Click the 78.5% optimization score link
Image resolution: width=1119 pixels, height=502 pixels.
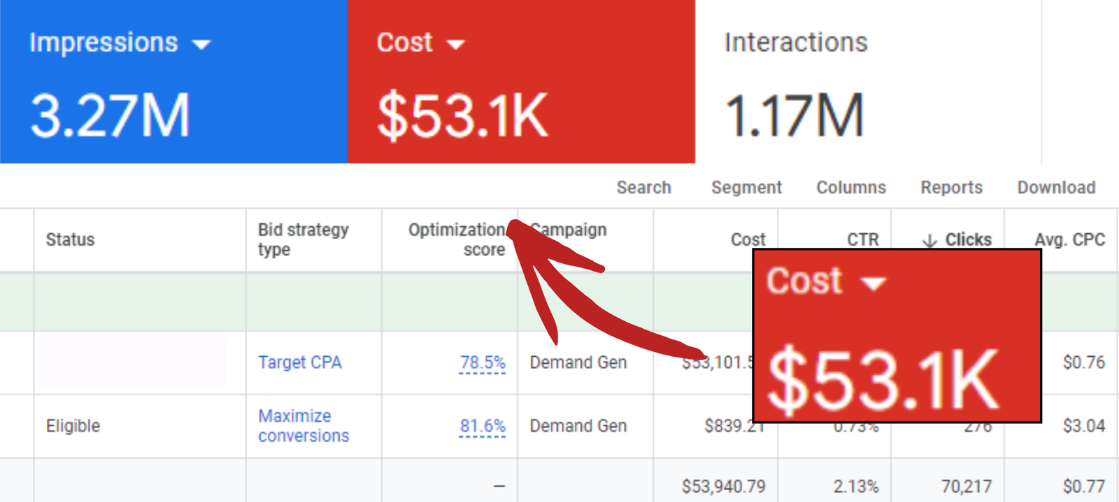tap(482, 362)
